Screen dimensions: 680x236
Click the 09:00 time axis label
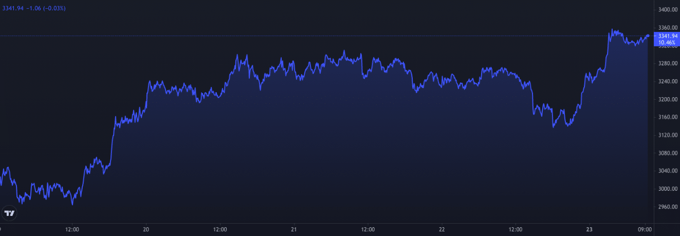[x=645, y=229]
